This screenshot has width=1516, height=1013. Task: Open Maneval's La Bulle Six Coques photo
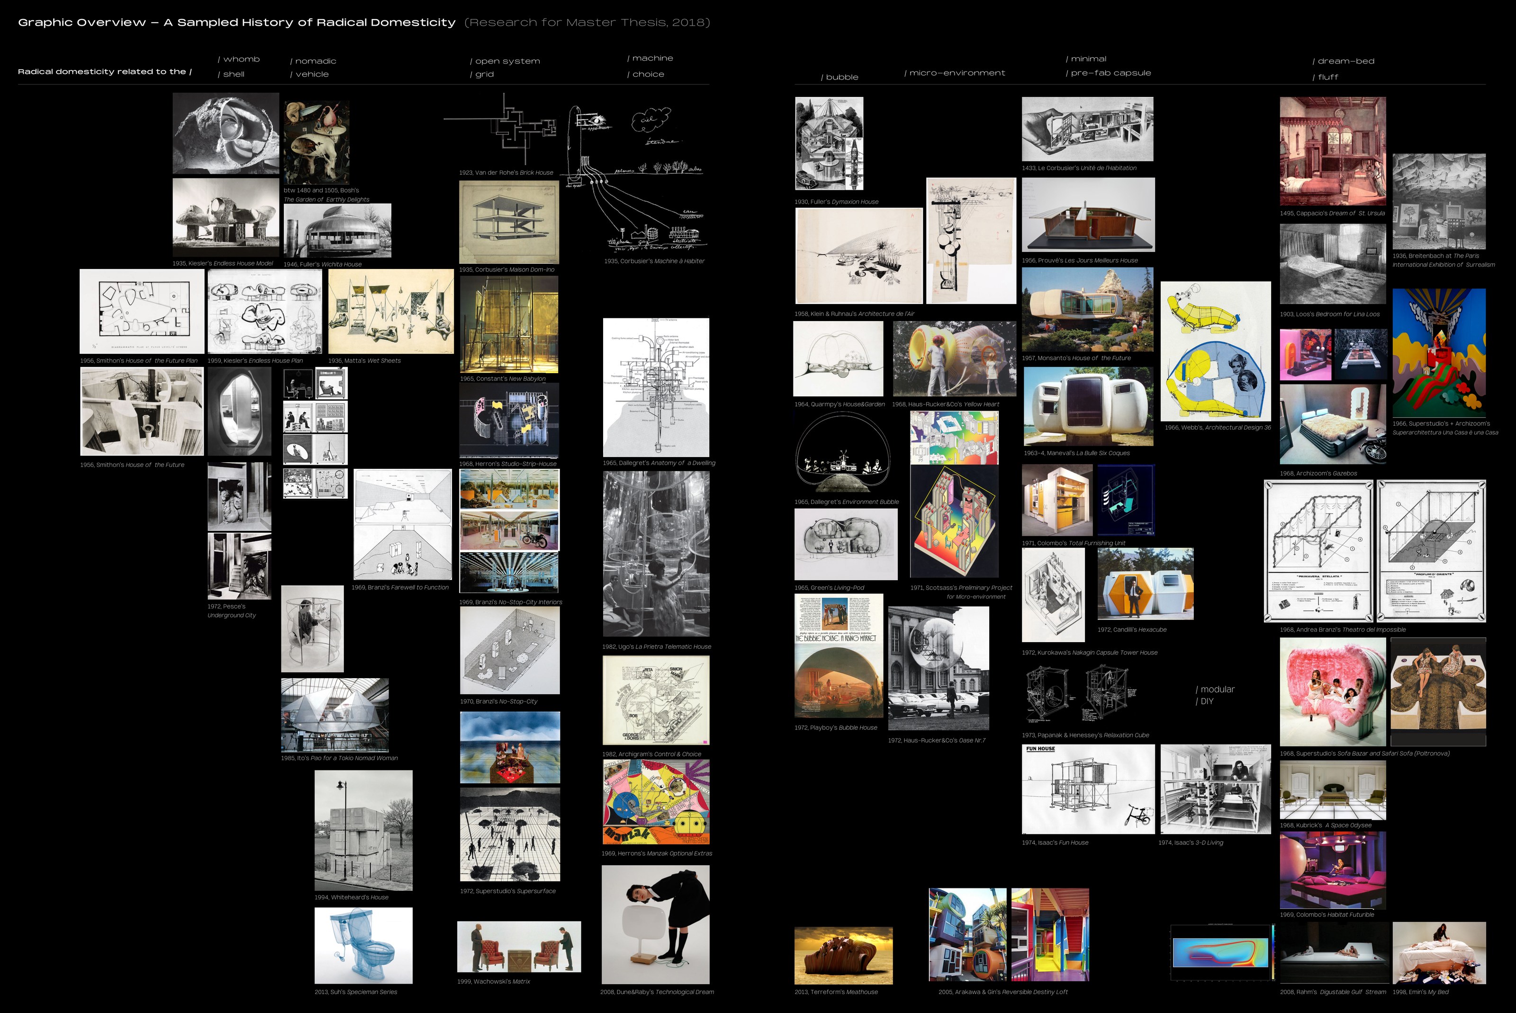(x=1088, y=406)
